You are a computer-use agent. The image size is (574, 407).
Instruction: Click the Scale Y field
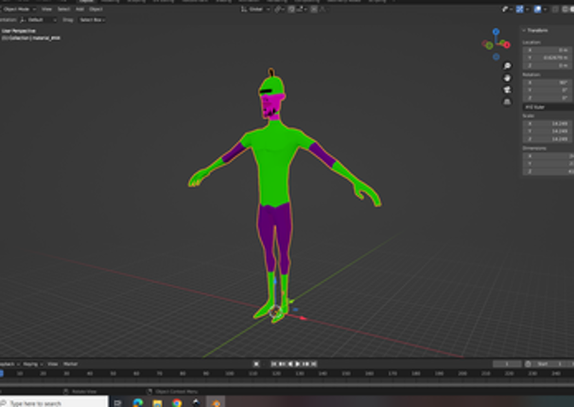tap(548, 132)
